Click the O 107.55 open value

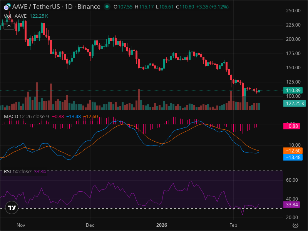coord(123,7)
